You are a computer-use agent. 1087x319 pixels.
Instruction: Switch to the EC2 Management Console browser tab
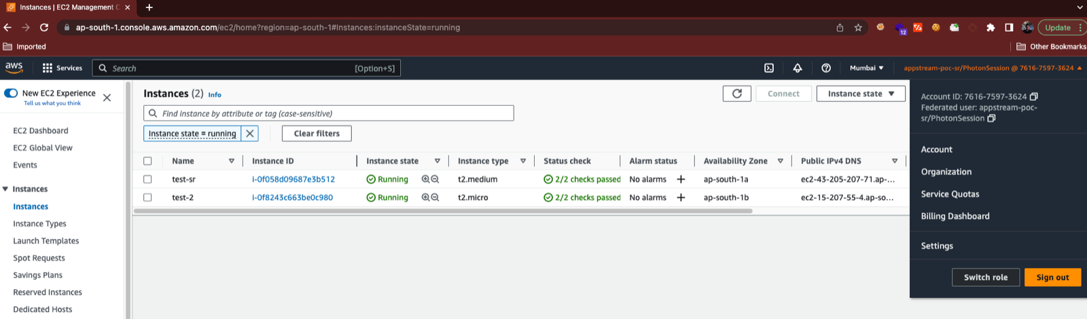click(68, 7)
